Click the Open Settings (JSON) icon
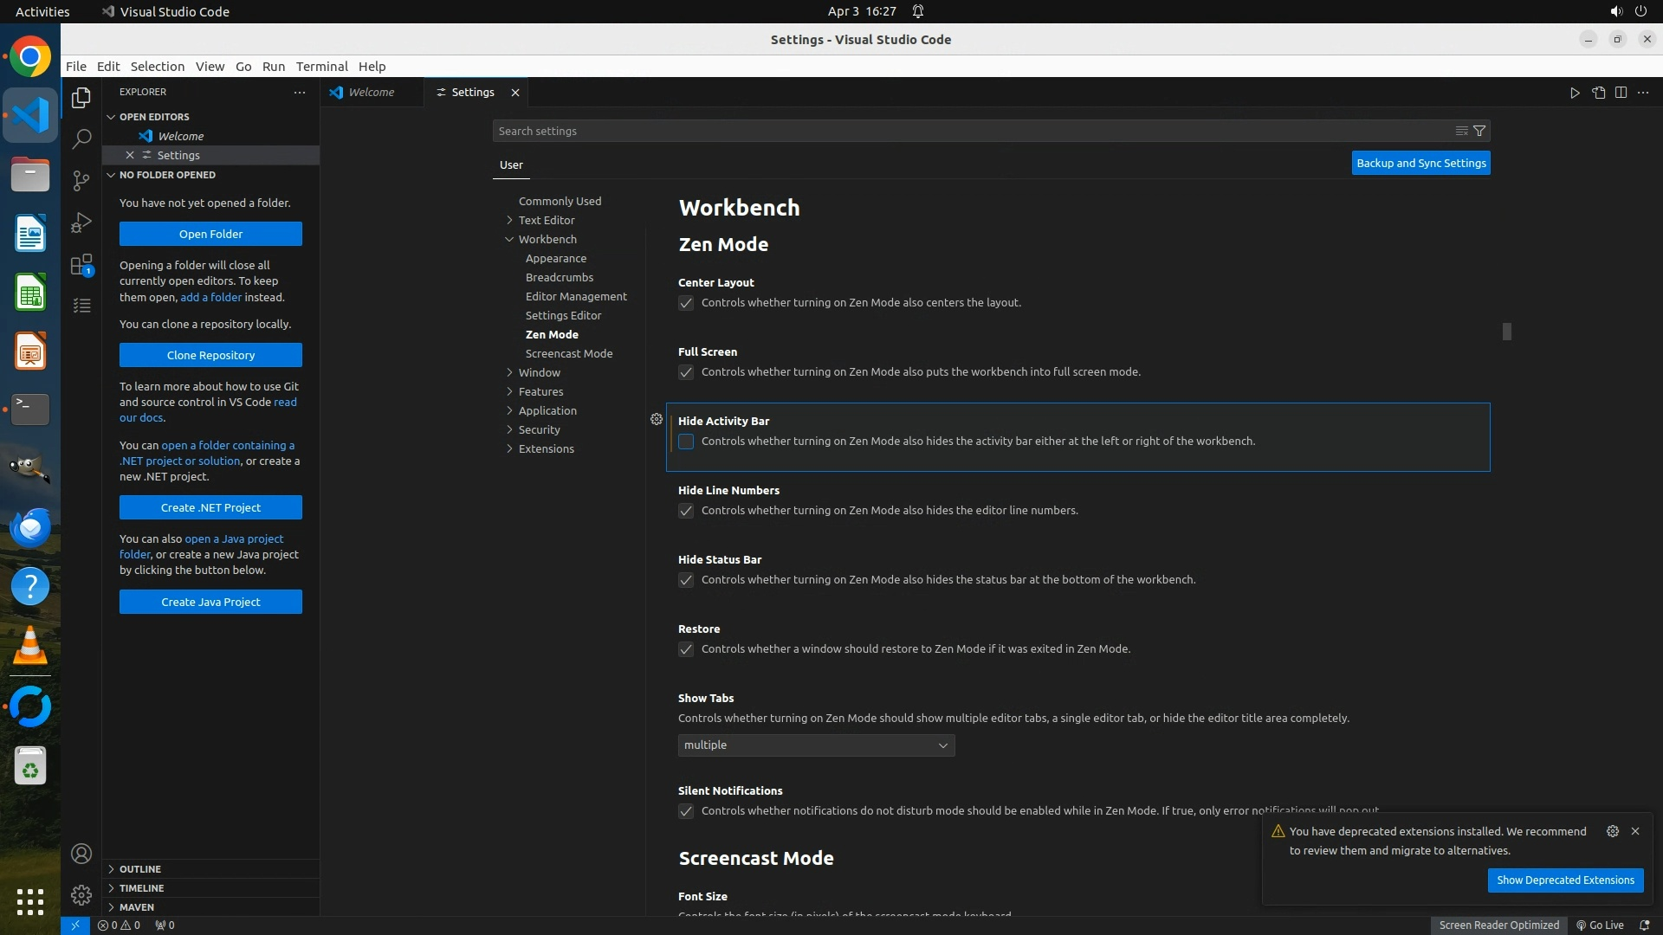 click(1598, 93)
